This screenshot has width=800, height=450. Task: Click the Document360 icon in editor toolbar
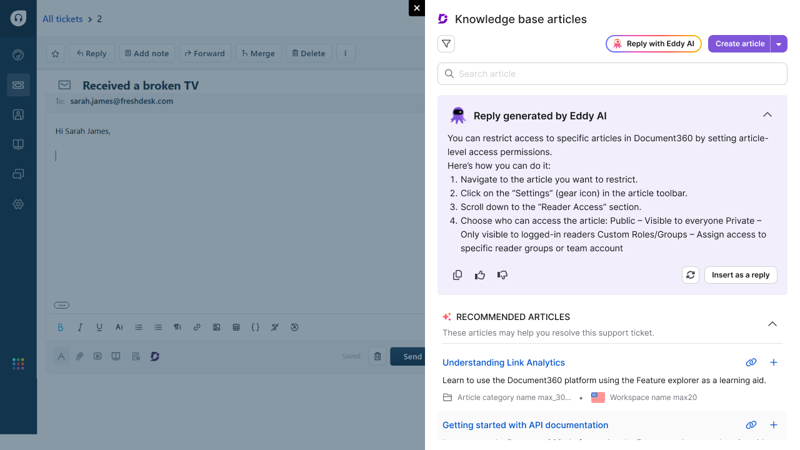click(155, 356)
